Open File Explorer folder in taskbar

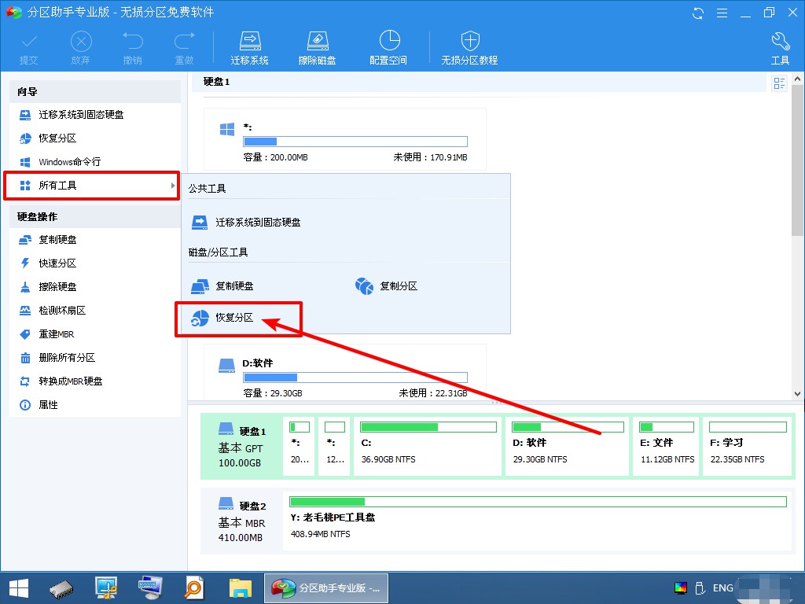[x=241, y=588]
